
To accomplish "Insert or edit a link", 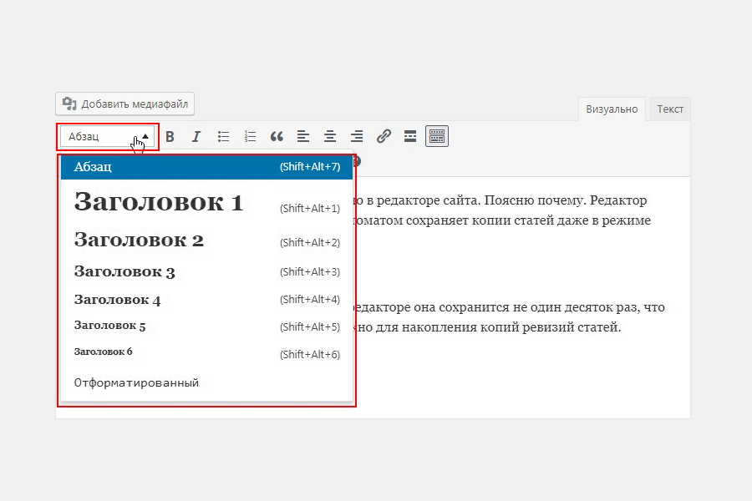I will (384, 136).
